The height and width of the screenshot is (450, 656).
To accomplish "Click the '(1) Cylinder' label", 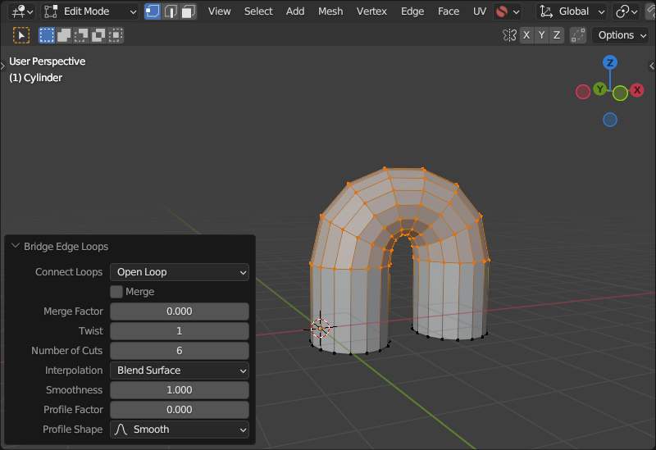I will [35, 78].
